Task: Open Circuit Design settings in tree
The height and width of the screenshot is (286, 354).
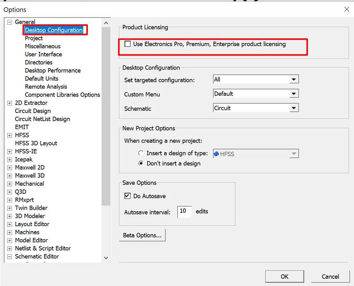Action: click(33, 111)
